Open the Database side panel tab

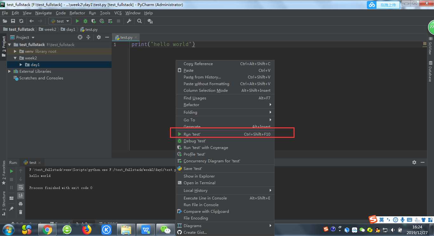pyautogui.click(x=430, y=71)
